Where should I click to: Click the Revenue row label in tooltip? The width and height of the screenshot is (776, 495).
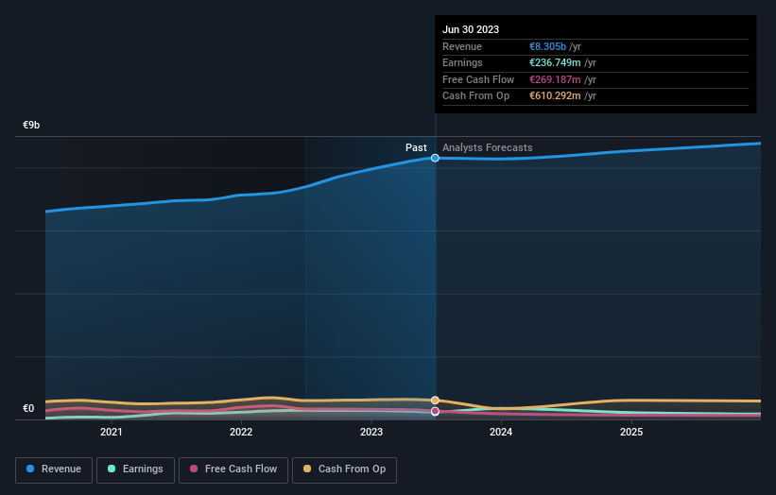(x=462, y=46)
